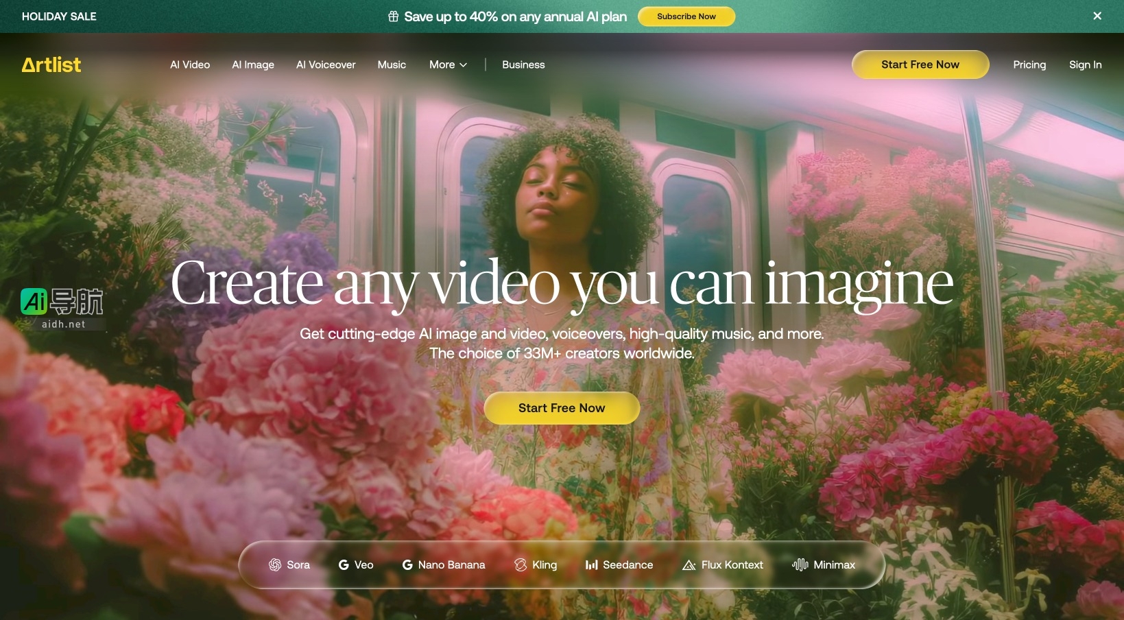Dismiss the holiday sale banner

click(x=1097, y=16)
